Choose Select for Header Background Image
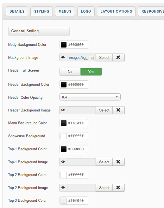Screen dimensions: 164x208 click(104, 110)
